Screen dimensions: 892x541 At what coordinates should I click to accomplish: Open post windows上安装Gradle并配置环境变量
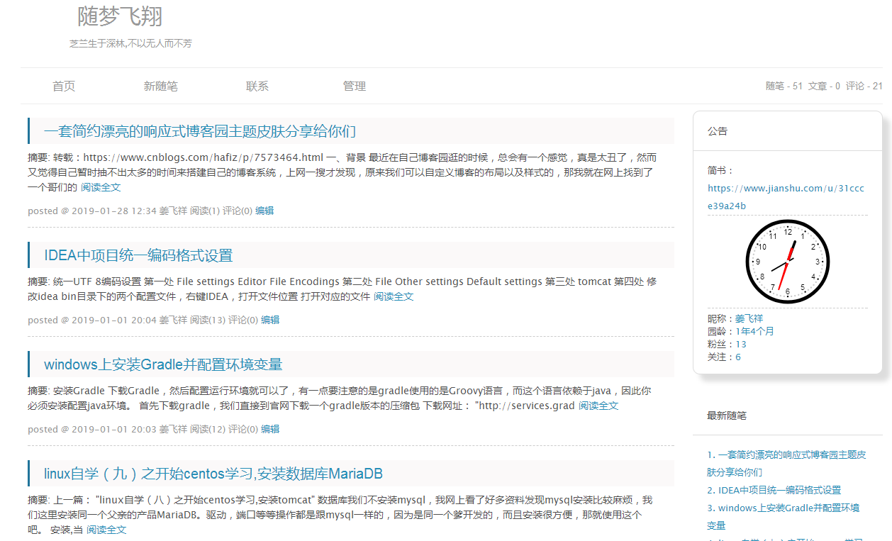[x=163, y=364]
